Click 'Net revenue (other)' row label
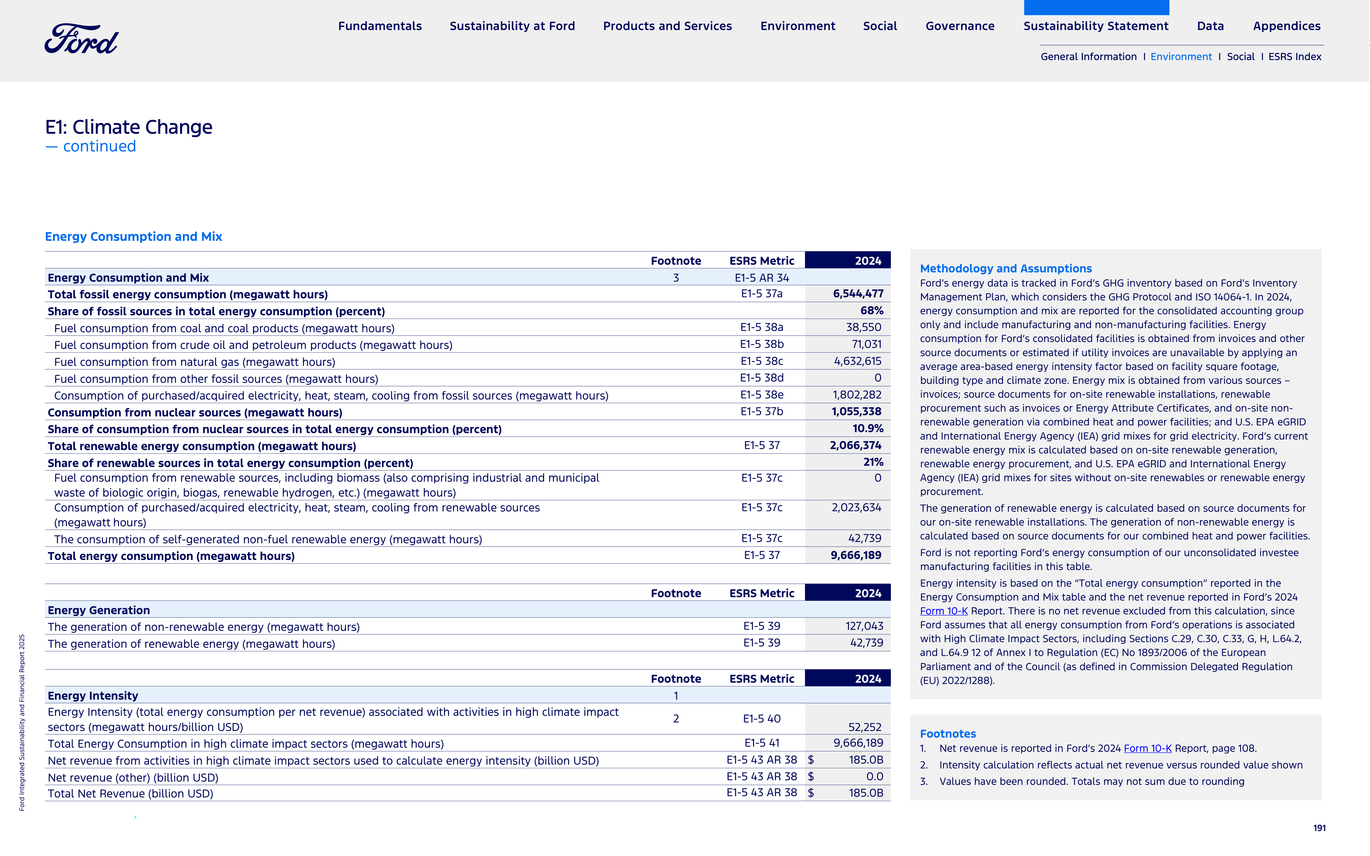Viewport: 1370px width, 856px height. (x=133, y=778)
